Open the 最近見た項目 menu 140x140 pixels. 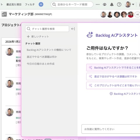pyautogui.click(x=14, y=4)
